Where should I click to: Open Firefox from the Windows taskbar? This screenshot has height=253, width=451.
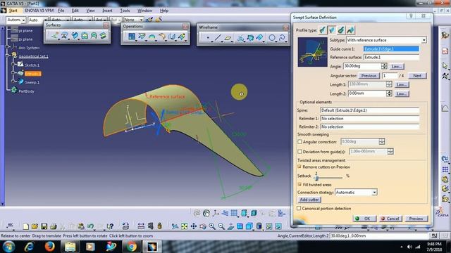tap(49, 246)
